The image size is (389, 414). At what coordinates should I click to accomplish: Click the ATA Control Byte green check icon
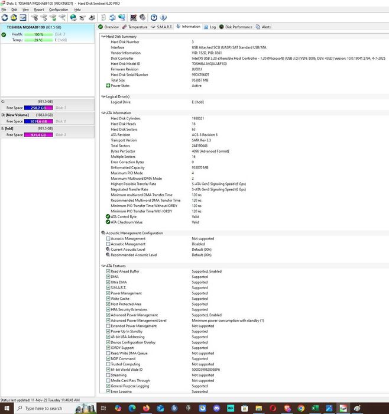108,216
